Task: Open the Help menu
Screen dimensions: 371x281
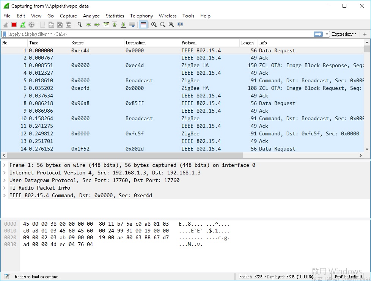Action: (205, 16)
